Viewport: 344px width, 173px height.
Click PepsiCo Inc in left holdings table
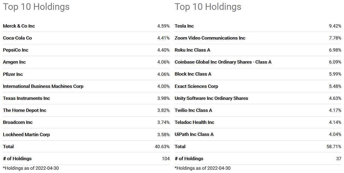coord(16,50)
